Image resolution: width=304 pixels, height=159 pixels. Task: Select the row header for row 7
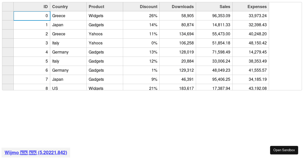coord(8,79)
